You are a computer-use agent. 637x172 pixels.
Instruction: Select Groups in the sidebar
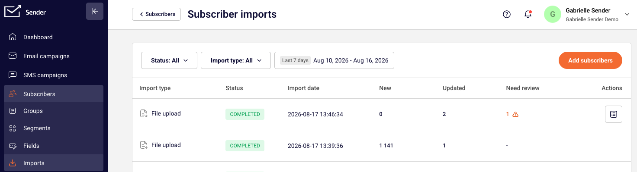(x=54, y=111)
